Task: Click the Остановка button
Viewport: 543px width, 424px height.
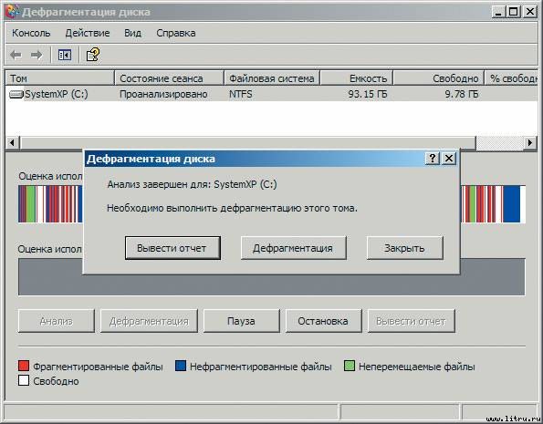Action: 323,321
